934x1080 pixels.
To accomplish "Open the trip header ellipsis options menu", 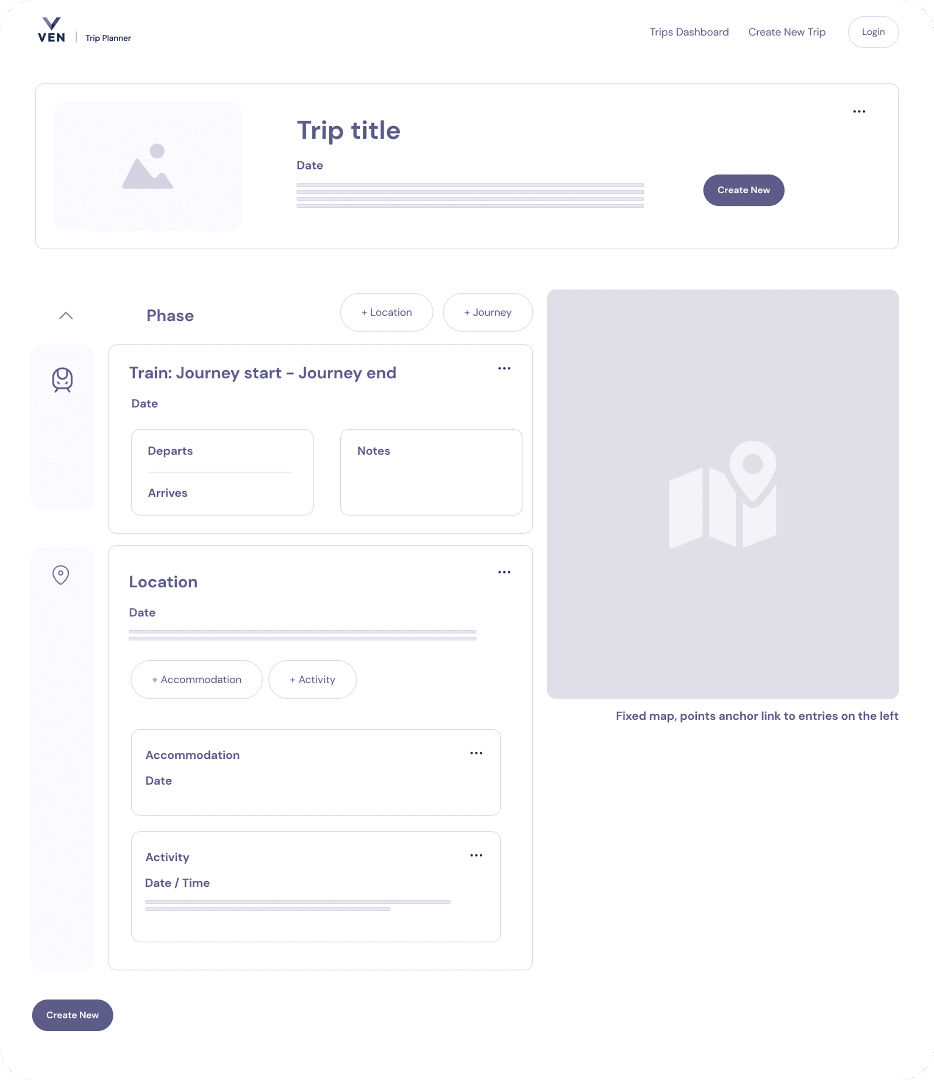I will pyautogui.click(x=859, y=111).
